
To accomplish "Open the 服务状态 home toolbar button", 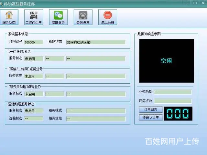I will (x=9, y=17).
